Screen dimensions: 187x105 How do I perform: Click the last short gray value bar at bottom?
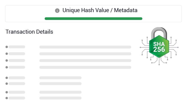click(x=60, y=98)
